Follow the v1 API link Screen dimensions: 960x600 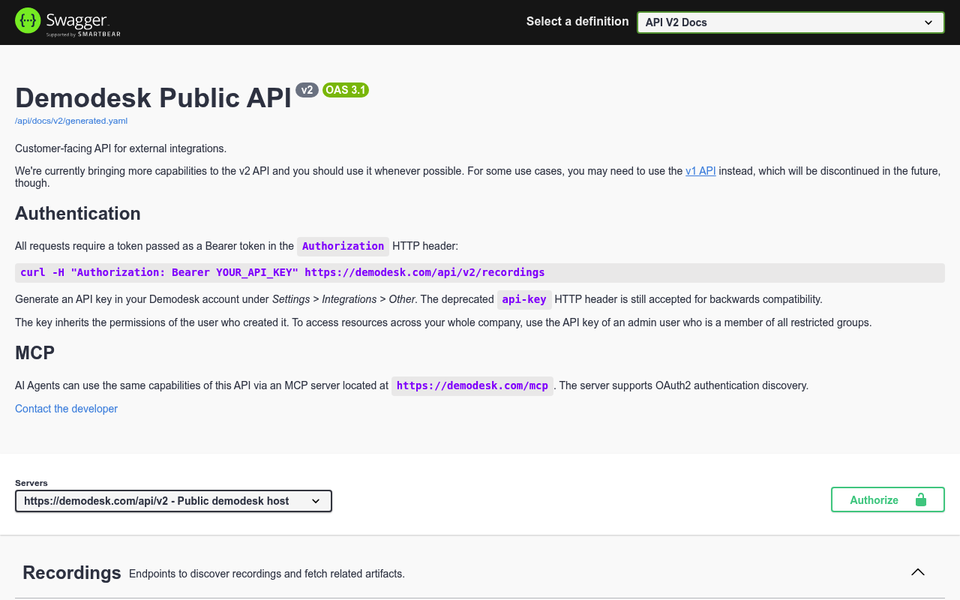click(x=700, y=171)
